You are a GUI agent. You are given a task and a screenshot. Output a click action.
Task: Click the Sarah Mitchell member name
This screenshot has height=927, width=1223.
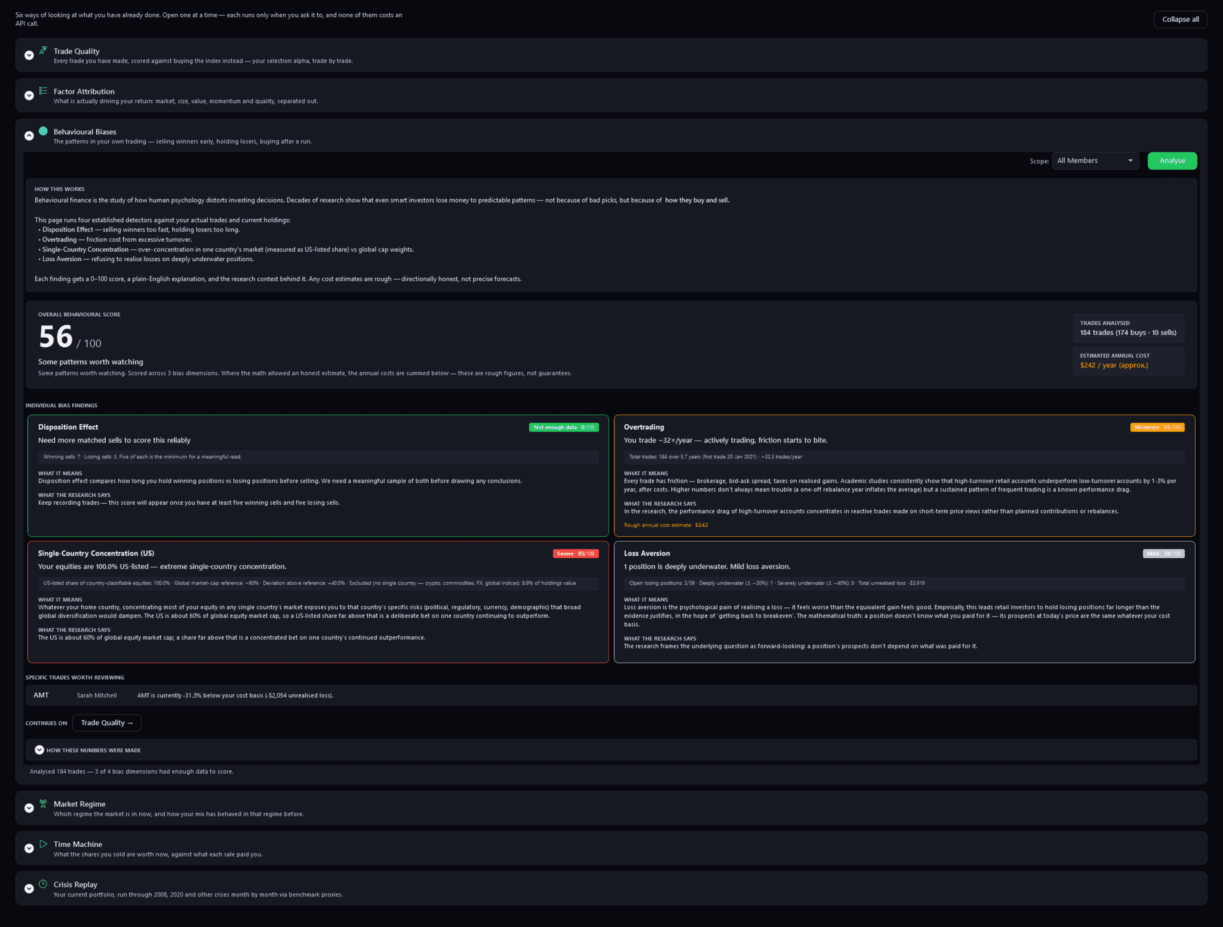97,696
